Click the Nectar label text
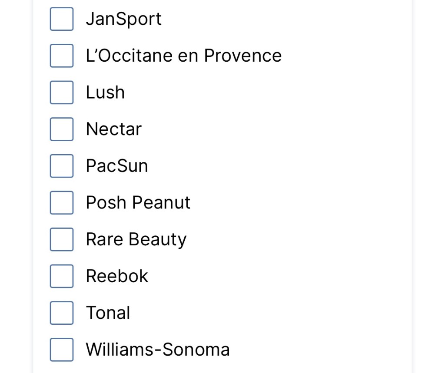Viewport: 445px width, 373px height. tap(113, 129)
